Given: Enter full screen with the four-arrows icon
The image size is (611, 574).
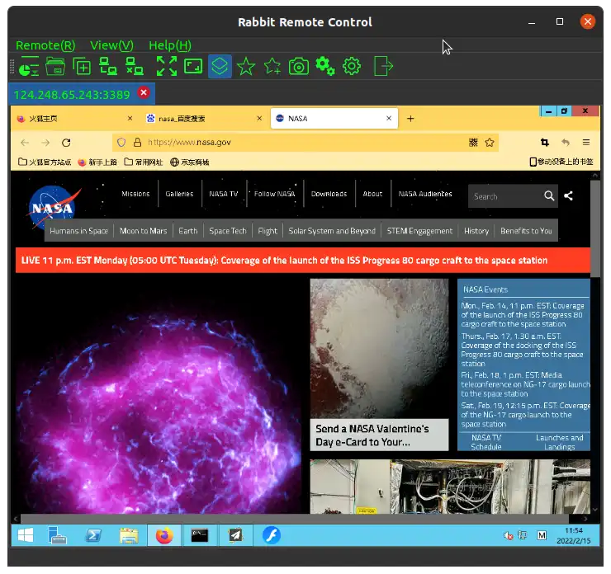Looking at the screenshot, I should click(167, 66).
